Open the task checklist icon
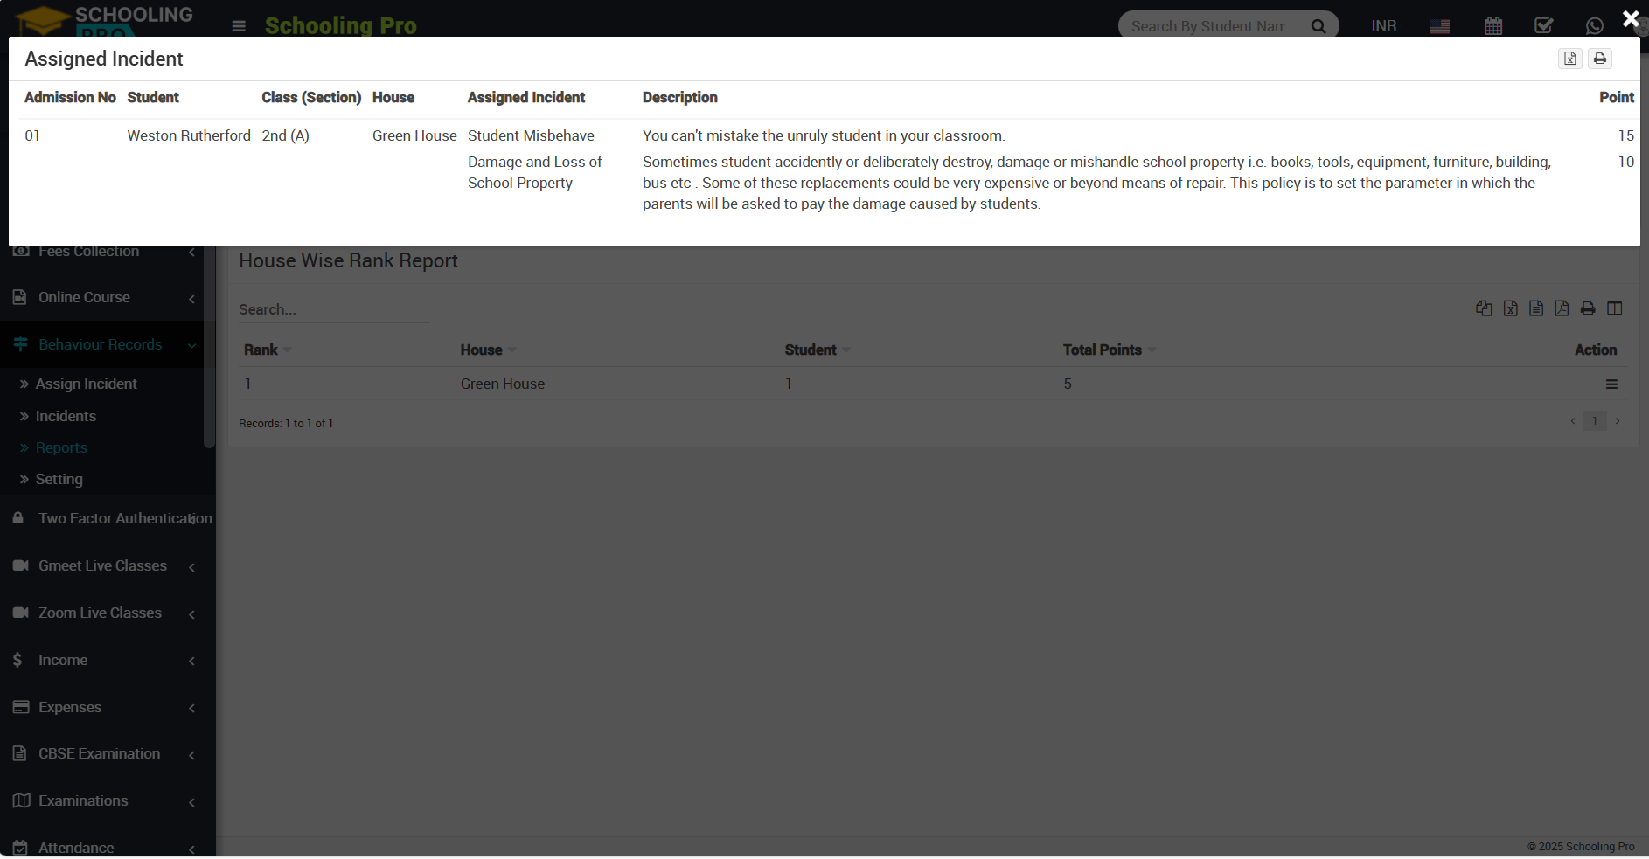 [x=1544, y=26]
